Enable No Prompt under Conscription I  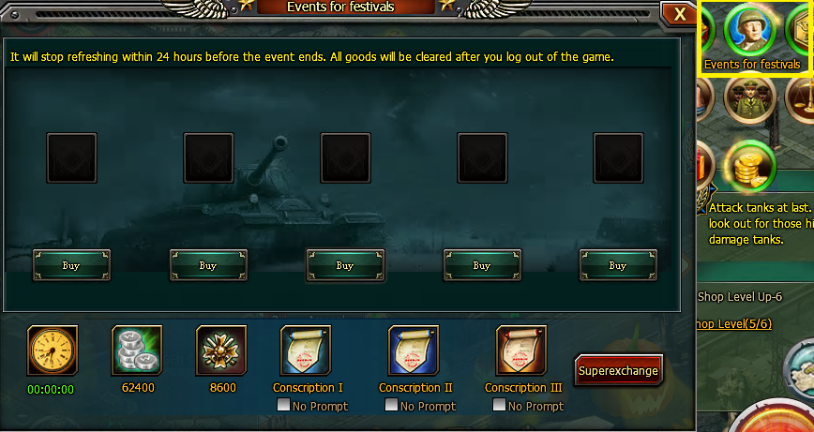click(x=283, y=405)
